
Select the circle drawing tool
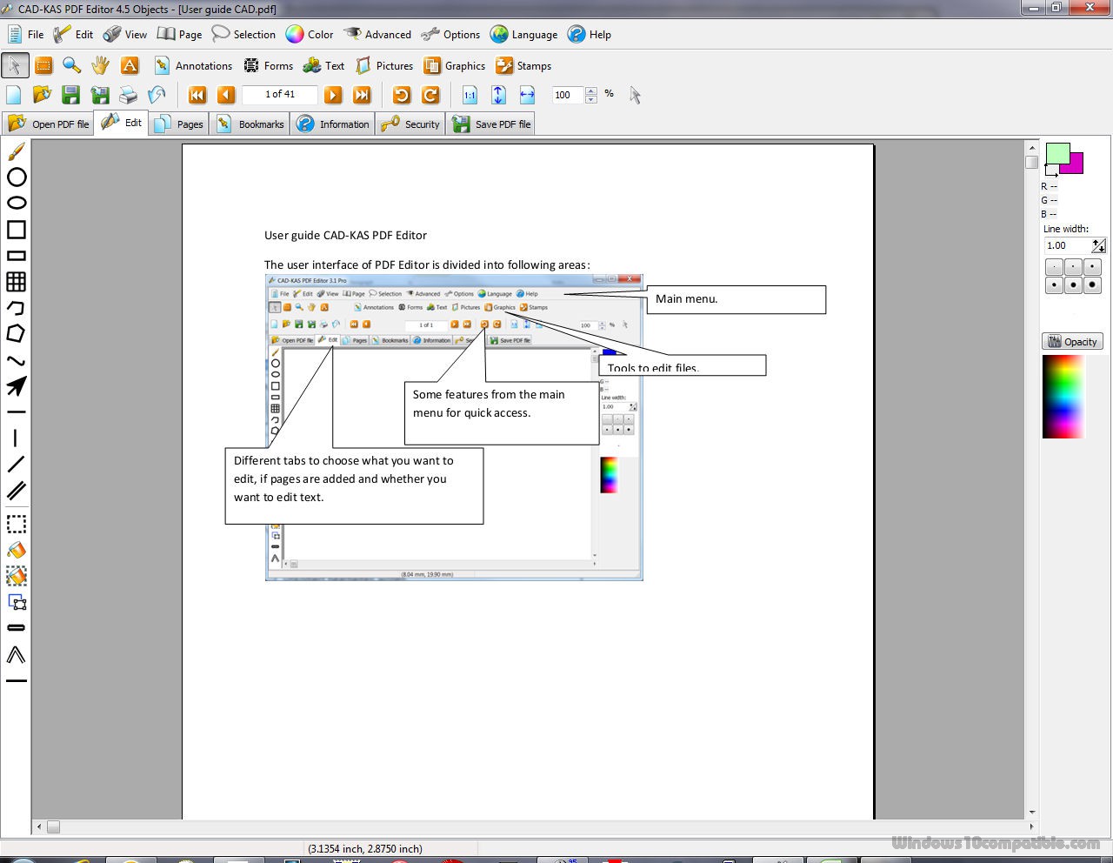point(16,177)
